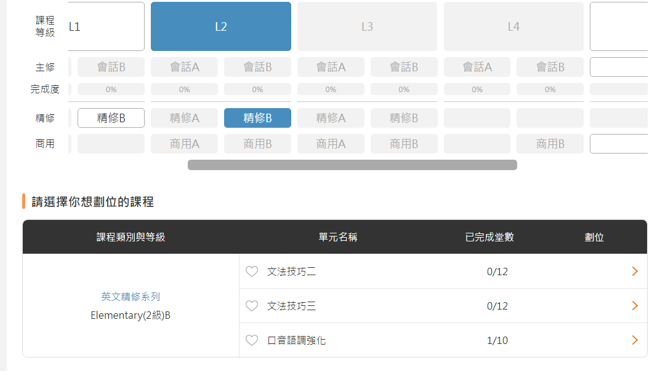This screenshot has width=660, height=371.
Task: Select 商用A under L3
Action: [x=331, y=144]
